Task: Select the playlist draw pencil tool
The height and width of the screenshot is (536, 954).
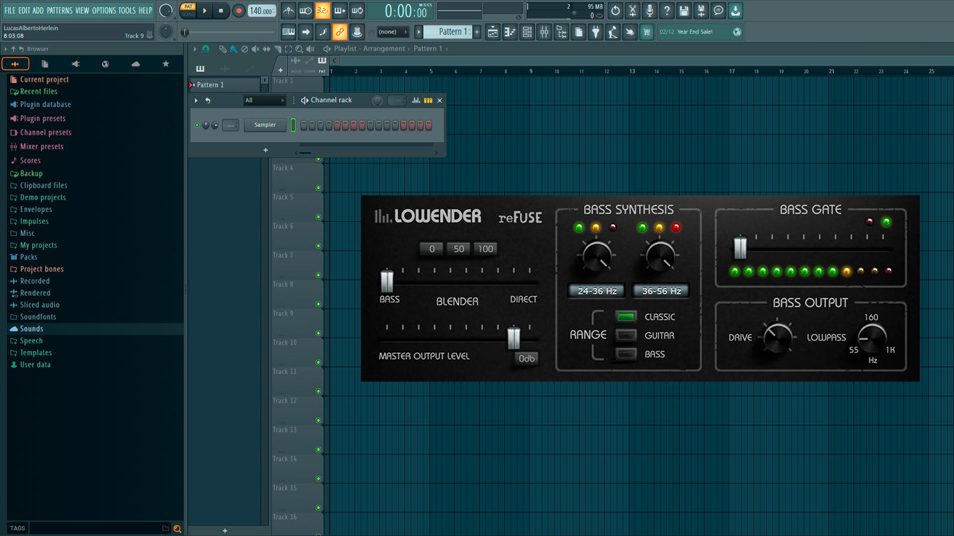Action: 222,49
